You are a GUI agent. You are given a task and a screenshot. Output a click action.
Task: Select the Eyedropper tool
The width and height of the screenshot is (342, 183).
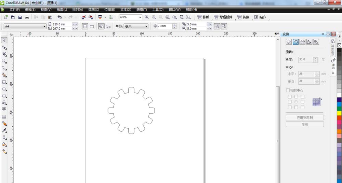point(4,130)
